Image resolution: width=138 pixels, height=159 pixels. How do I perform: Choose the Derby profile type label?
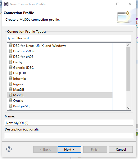[18, 62]
